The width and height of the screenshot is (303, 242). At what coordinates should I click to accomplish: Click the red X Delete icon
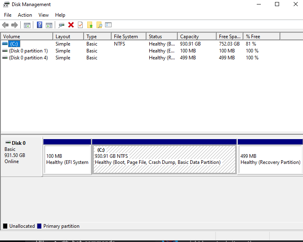71,25
